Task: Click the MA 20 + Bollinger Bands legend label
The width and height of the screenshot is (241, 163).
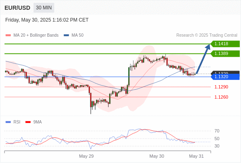Action: tap(36, 35)
